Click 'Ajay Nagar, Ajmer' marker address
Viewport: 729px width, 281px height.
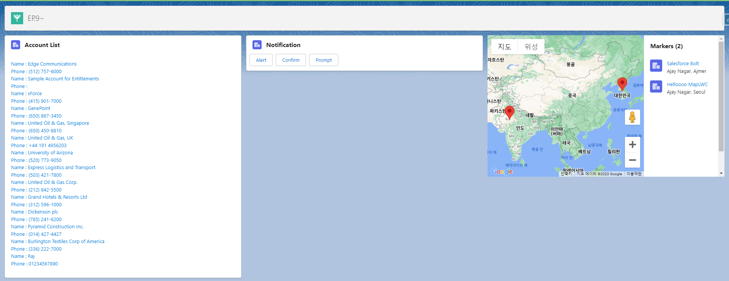[x=686, y=71]
